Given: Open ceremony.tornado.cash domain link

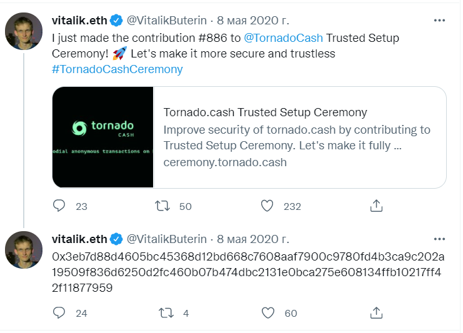Looking at the screenshot, I should point(225,162).
